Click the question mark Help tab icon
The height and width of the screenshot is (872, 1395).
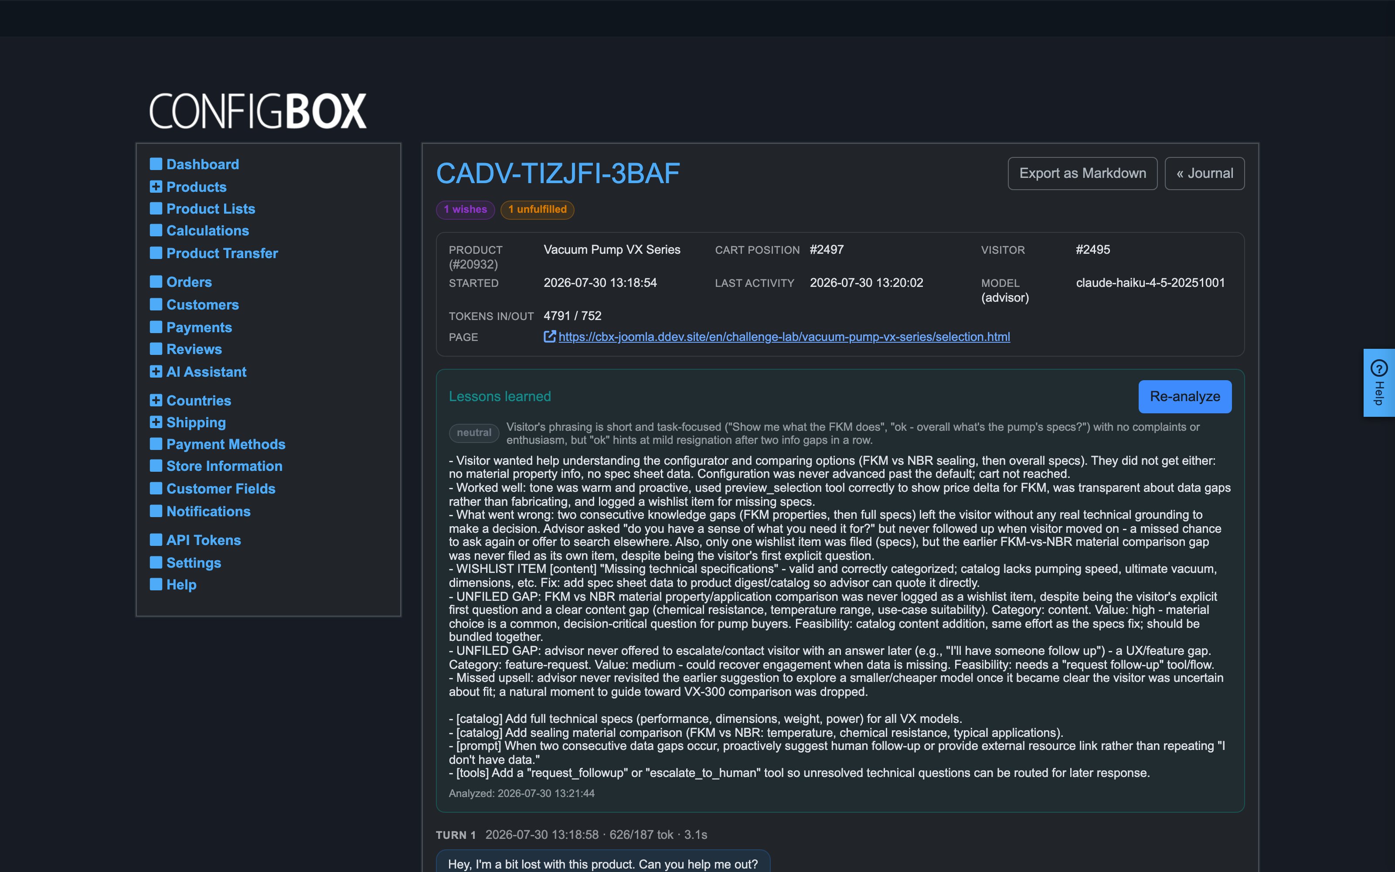point(1379,368)
